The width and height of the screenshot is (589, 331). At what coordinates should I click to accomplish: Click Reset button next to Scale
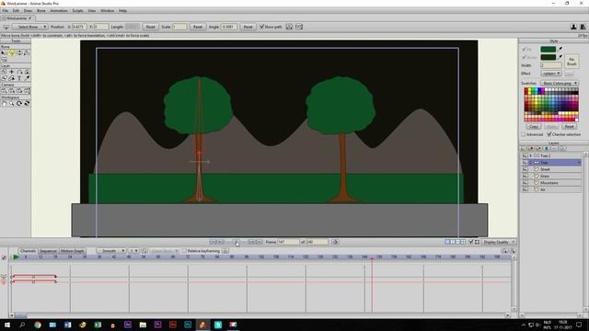pyautogui.click(x=198, y=27)
